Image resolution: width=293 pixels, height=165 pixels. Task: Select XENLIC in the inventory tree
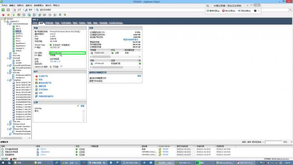19,51
